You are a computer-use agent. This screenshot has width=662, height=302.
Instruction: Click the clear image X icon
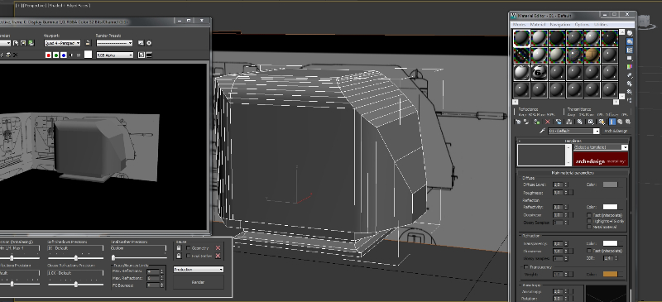[16, 55]
